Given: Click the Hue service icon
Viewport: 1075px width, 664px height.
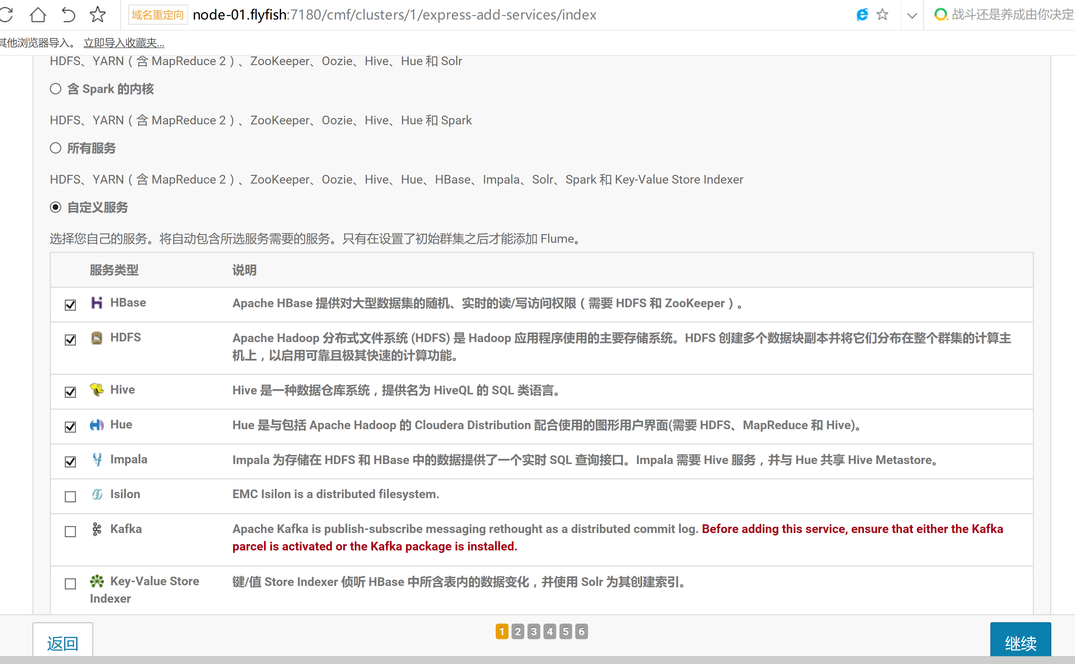Looking at the screenshot, I should point(96,425).
